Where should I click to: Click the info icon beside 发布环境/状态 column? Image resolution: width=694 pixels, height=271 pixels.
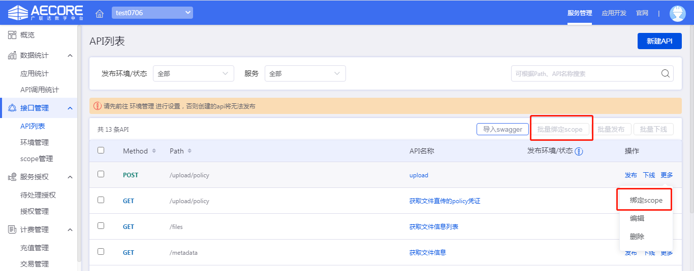point(579,151)
